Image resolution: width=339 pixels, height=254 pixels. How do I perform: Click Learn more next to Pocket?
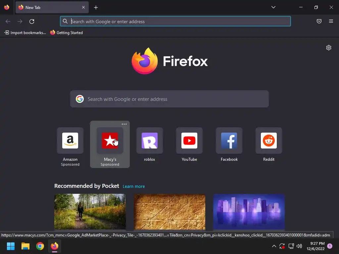[134, 187]
